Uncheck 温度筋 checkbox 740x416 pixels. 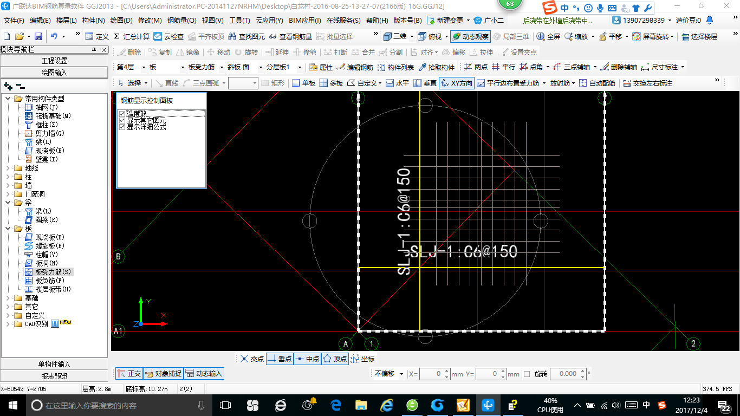click(122, 113)
